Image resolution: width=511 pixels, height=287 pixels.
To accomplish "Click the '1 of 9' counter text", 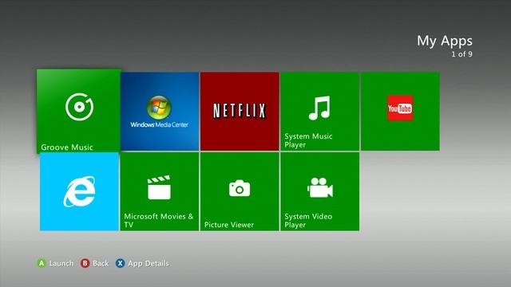I will tap(461, 54).
